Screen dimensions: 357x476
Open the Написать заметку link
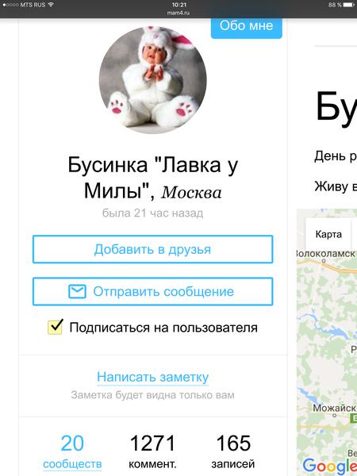click(x=152, y=377)
